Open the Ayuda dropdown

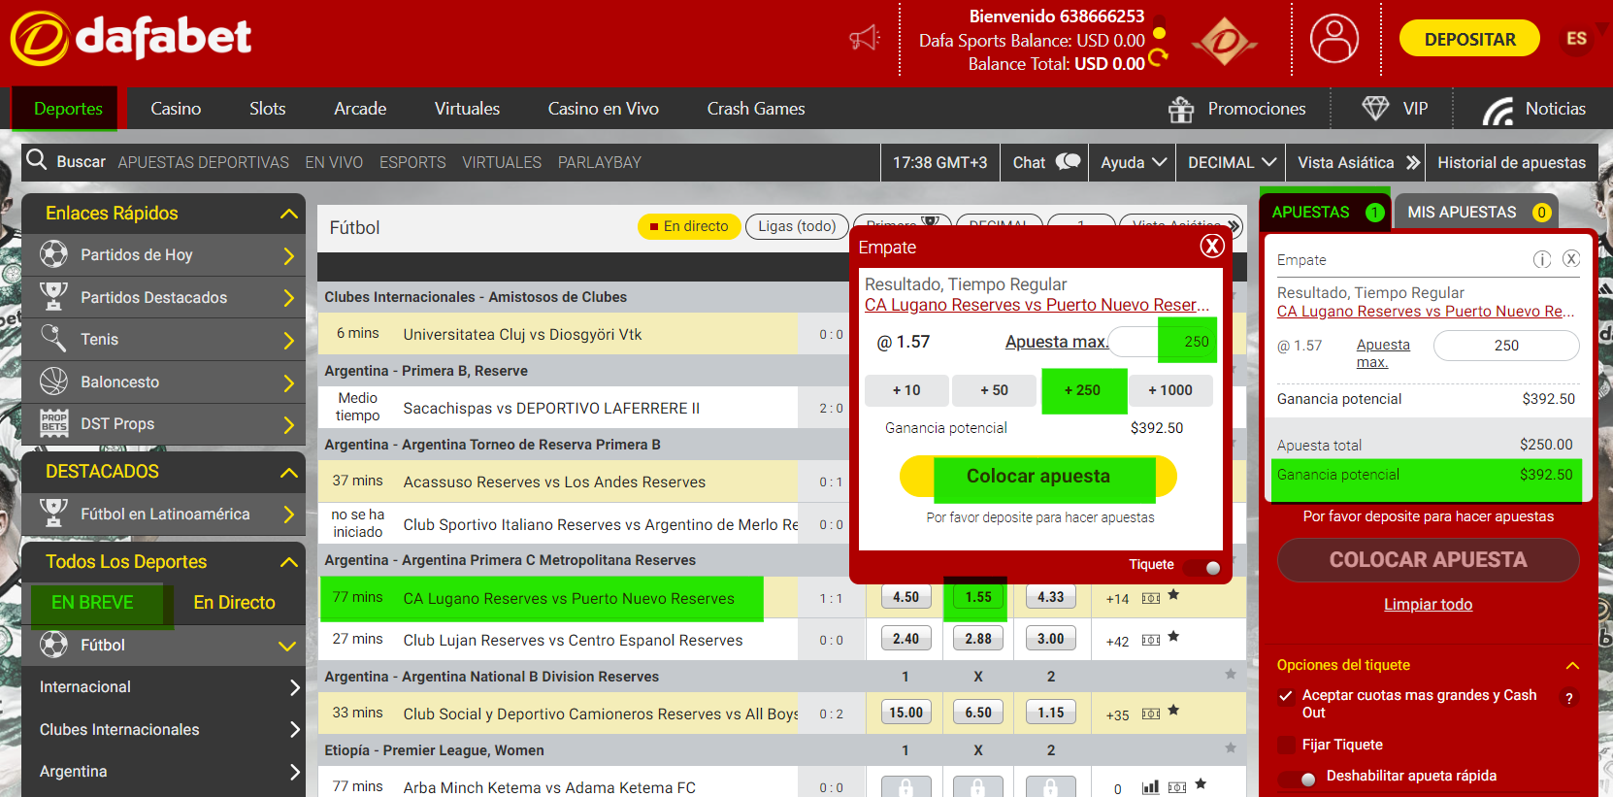coord(1133,162)
